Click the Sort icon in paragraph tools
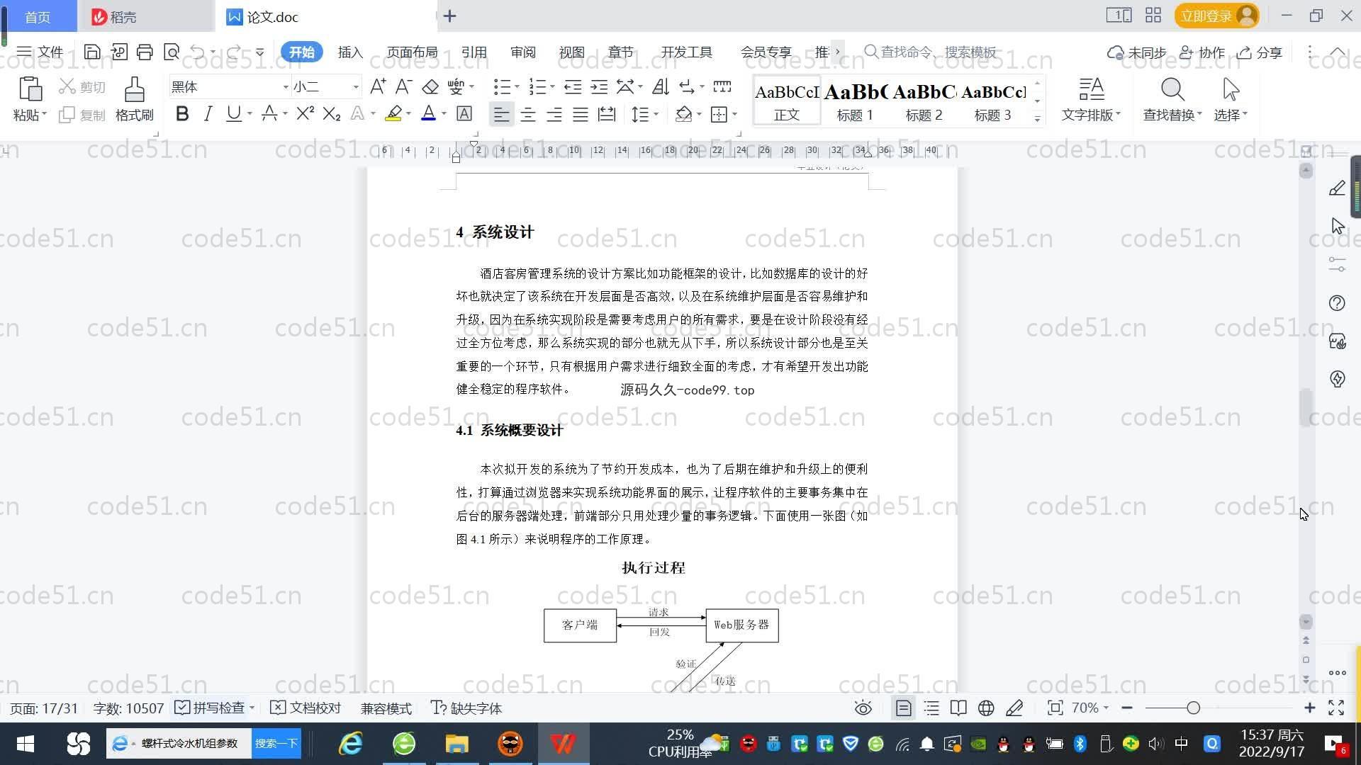The height and width of the screenshot is (765, 1361). 660,86
